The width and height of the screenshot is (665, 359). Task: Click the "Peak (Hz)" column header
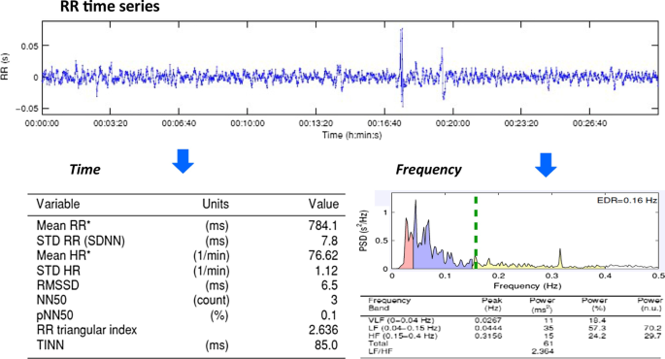click(x=492, y=304)
